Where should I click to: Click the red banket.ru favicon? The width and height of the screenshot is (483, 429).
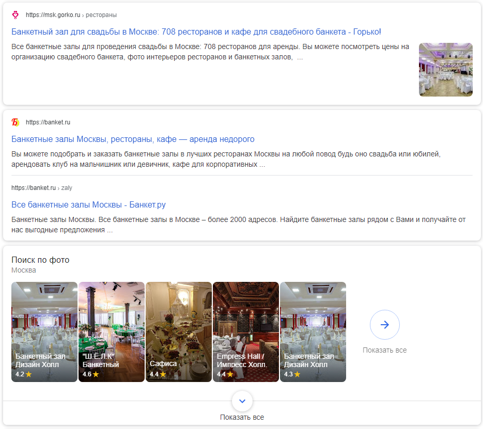(15, 122)
